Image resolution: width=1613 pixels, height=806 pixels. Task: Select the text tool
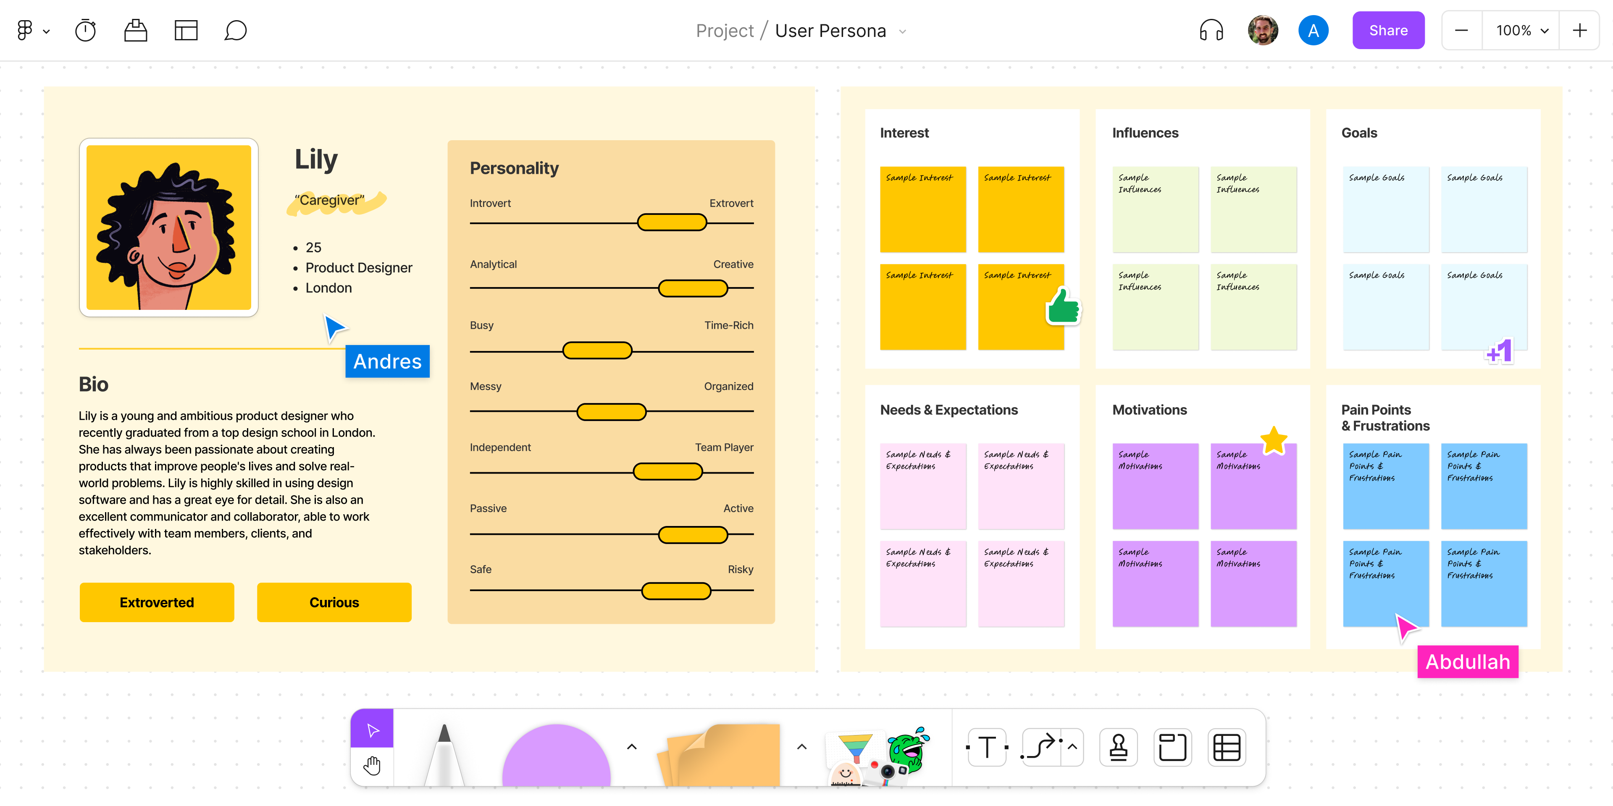point(987,747)
